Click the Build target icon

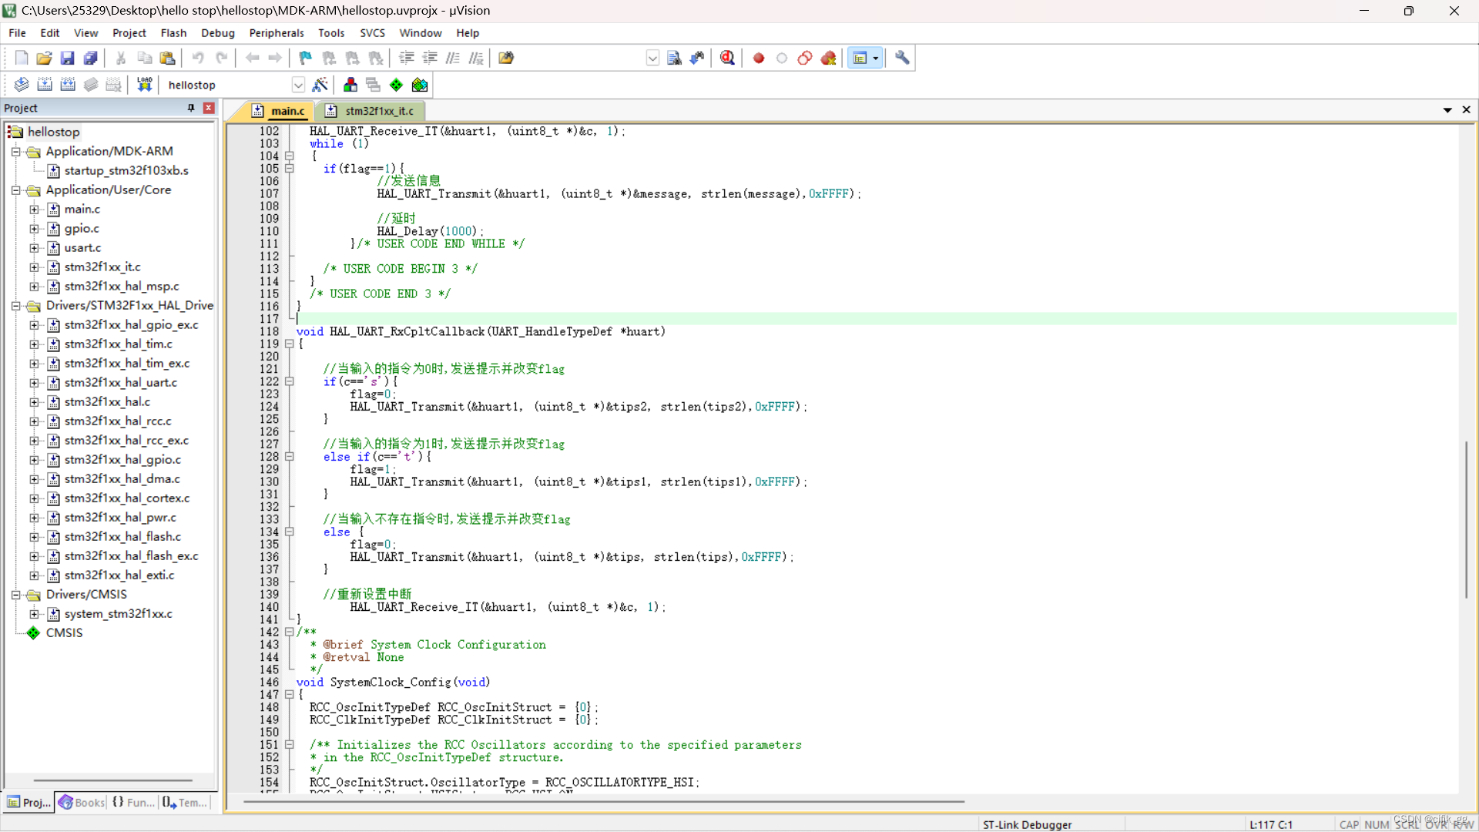click(x=45, y=85)
